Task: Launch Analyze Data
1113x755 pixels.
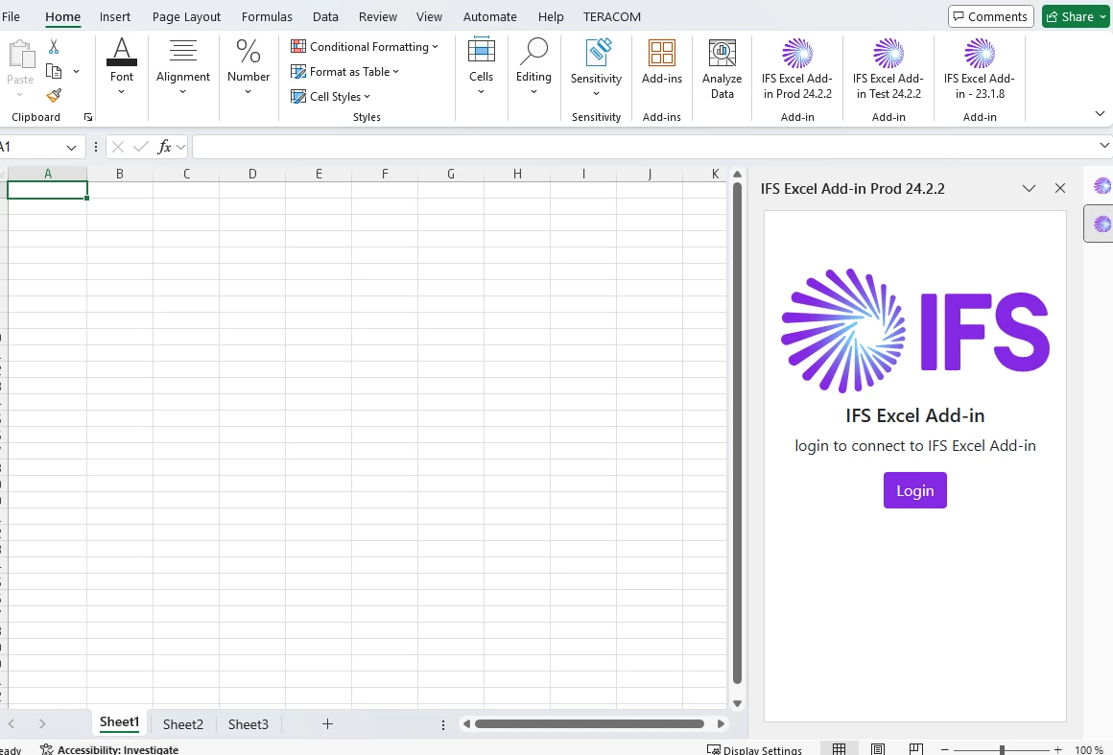Action: (x=722, y=69)
